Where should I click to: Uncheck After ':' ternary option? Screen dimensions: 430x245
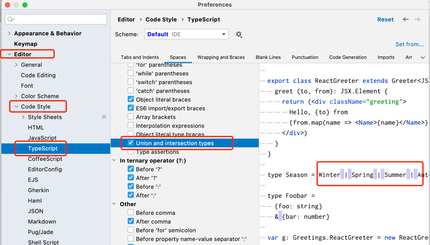tap(131, 195)
